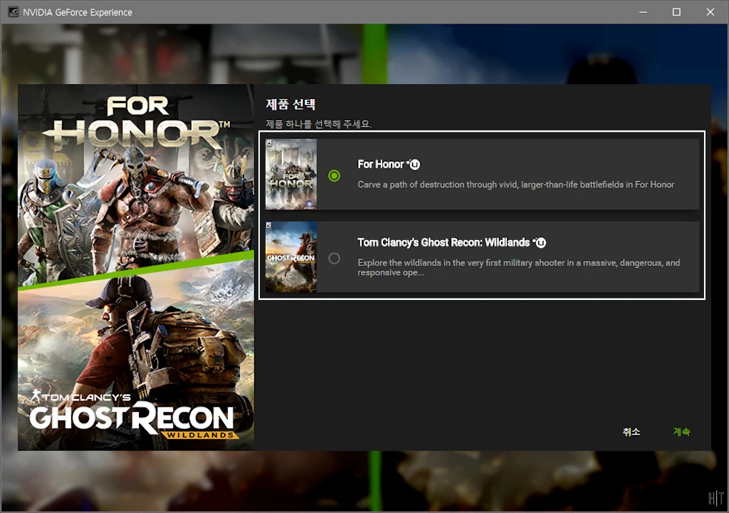Click the NVIDIA GeForce Experience title bar icon
Screen dimensions: 729x513
point(14,12)
